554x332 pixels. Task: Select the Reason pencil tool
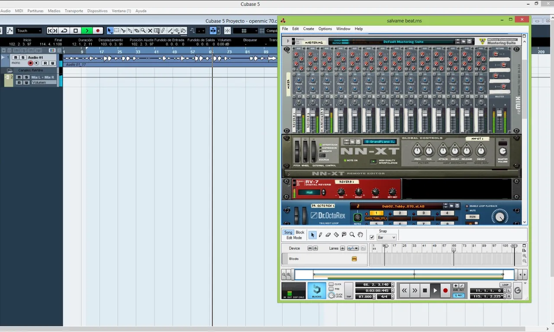coord(320,235)
